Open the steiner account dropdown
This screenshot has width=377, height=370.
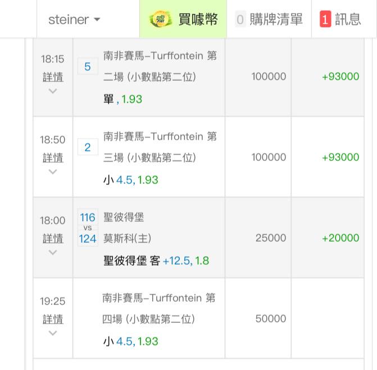pyautogui.click(x=74, y=20)
